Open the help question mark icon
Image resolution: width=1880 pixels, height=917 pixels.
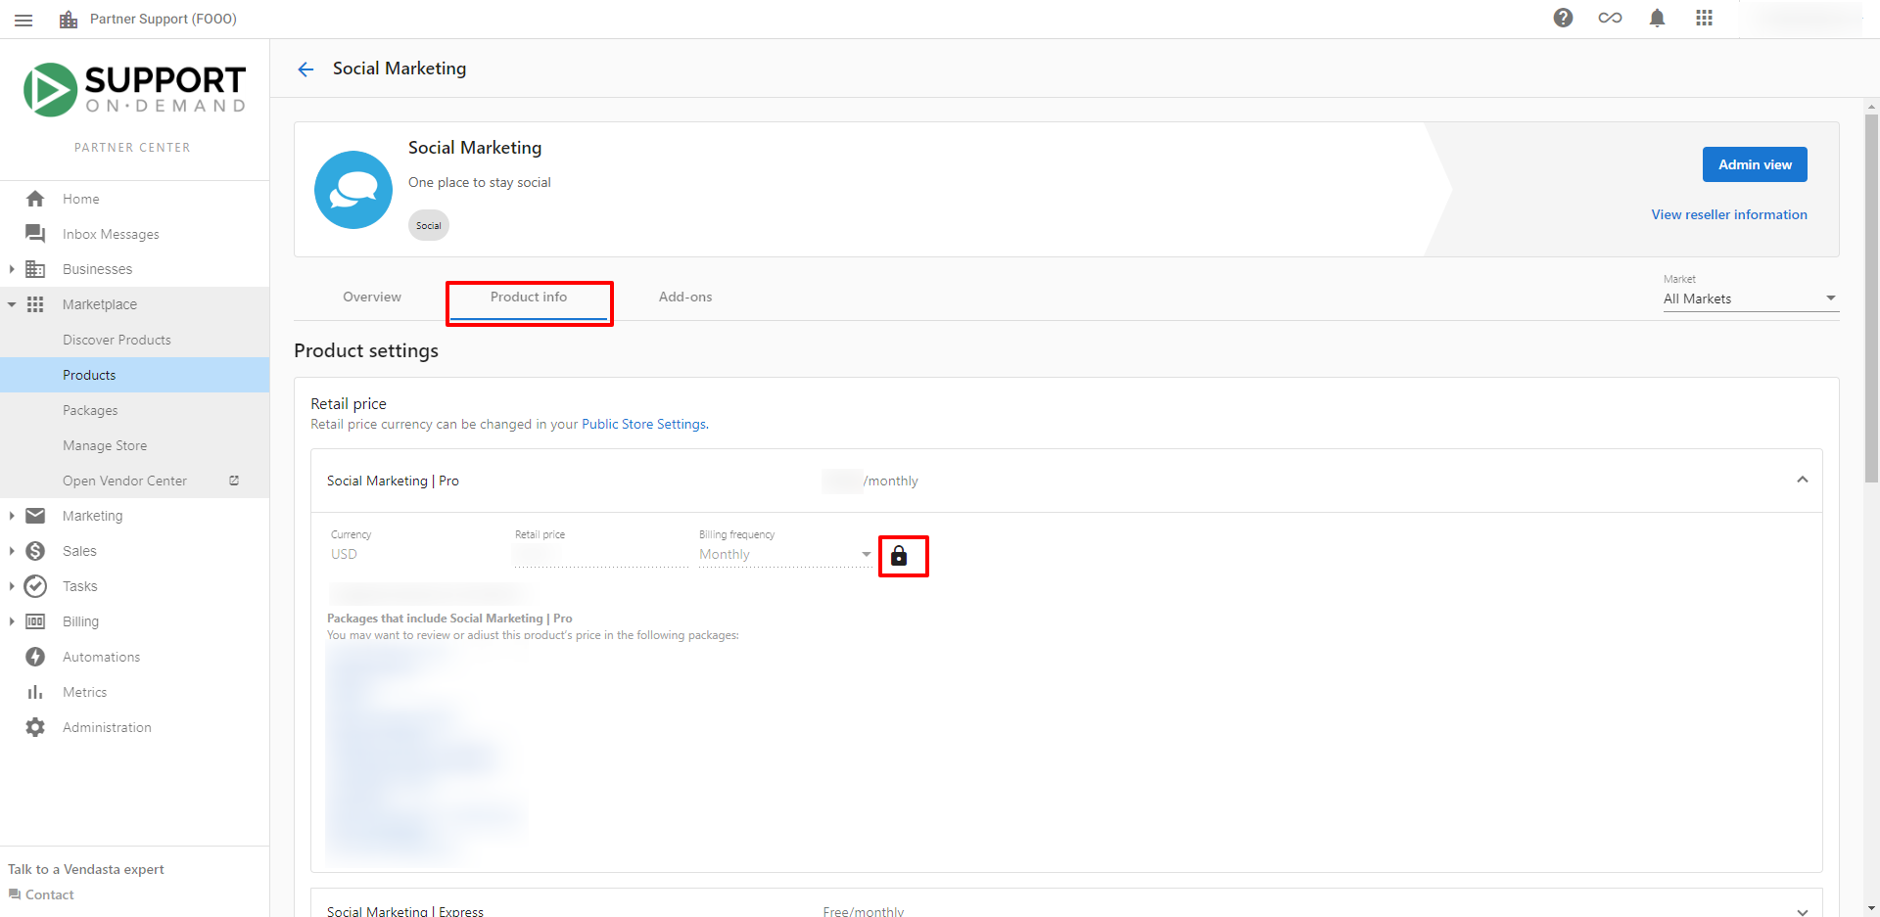1563,18
